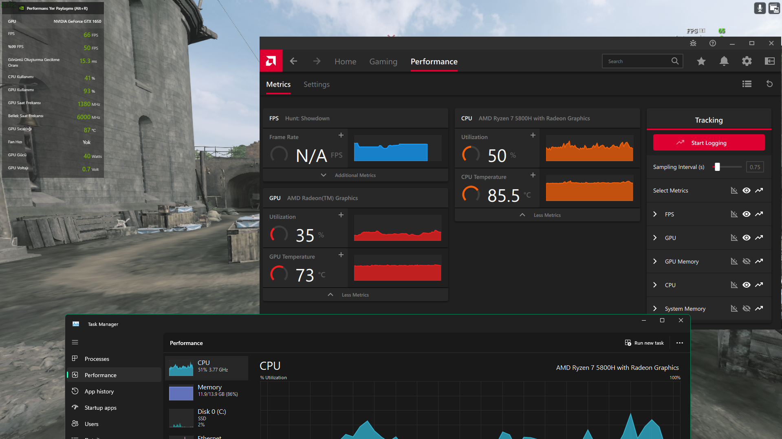Click the search magnifier icon in AMD Software
782x439 pixels.
pyautogui.click(x=675, y=61)
